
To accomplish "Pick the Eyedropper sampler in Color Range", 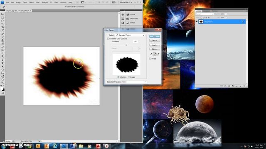I will point(151,54).
